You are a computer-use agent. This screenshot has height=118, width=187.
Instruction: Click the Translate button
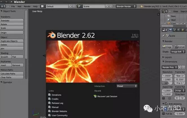pyautogui.click(x=12, y=20)
